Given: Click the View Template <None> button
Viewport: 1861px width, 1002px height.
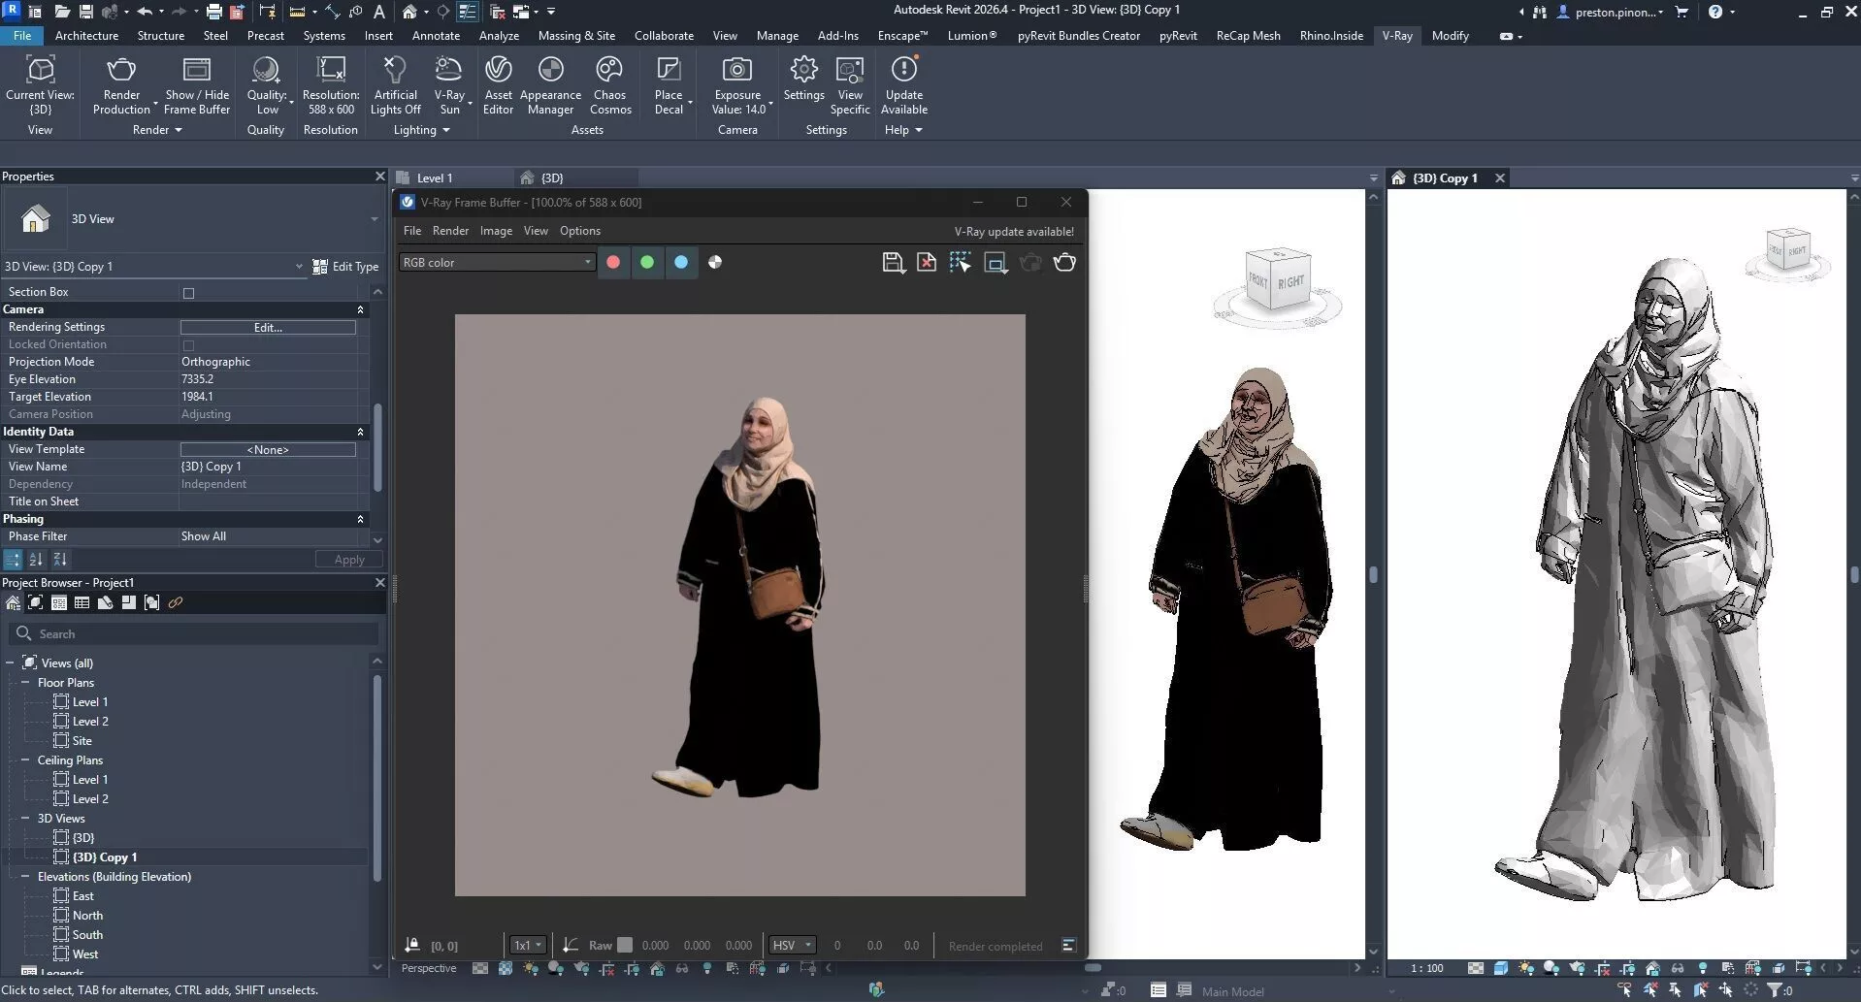Looking at the screenshot, I should 268,450.
